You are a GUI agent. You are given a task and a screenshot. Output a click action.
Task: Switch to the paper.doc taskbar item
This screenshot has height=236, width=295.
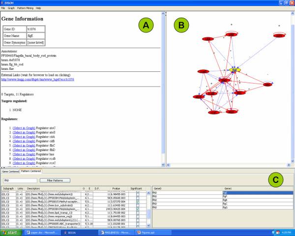point(43,232)
